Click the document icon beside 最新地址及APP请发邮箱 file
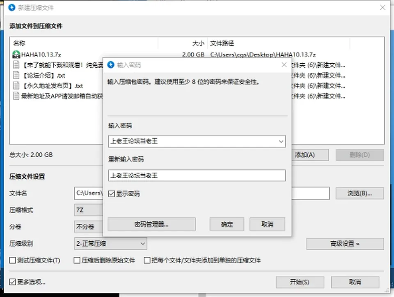The image size is (394, 297). (x=16, y=96)
